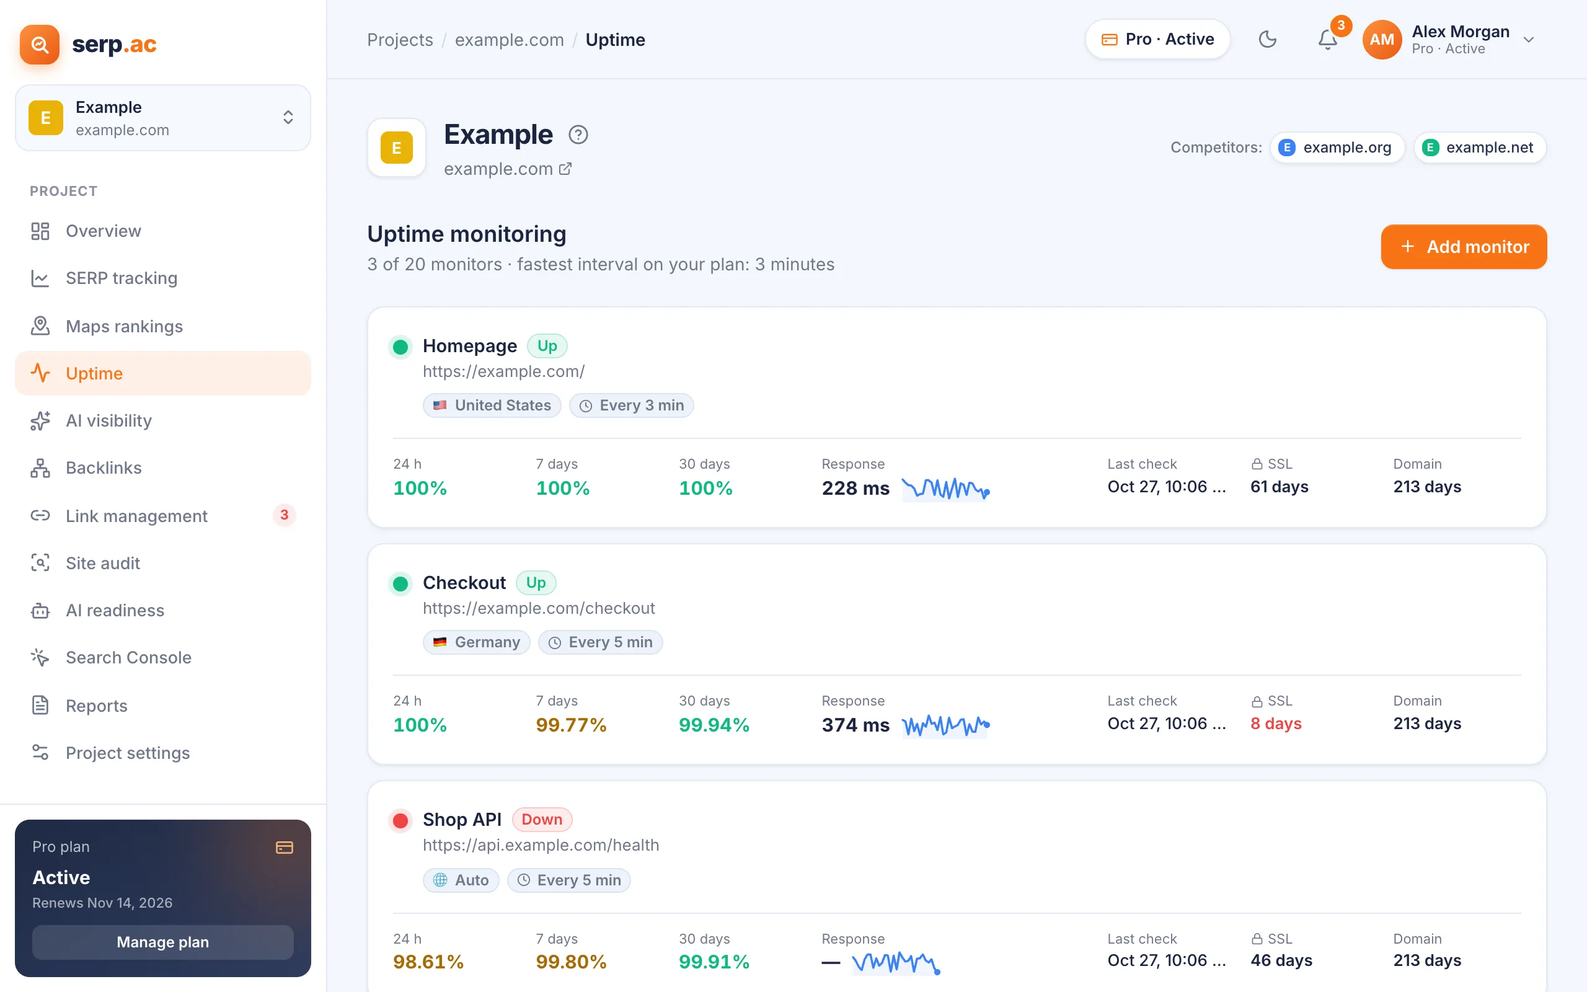The width and height of the screenshot is (1587, 992).
Task: Click the Link management 3 badge
Action: click(284, 515)
